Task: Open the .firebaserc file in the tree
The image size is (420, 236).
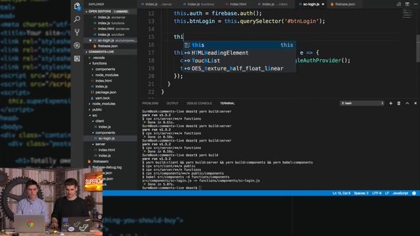Action: (x=100, y=161)
